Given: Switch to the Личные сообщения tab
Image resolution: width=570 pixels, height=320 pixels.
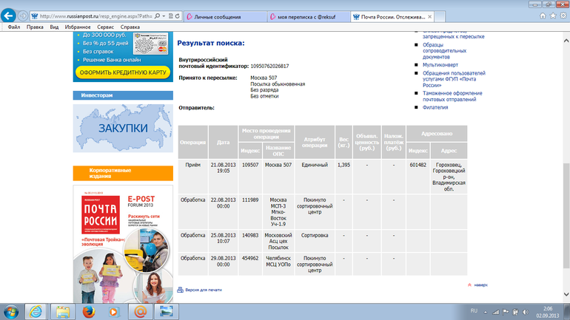Looking at the screenshot, I should [225, 17].
